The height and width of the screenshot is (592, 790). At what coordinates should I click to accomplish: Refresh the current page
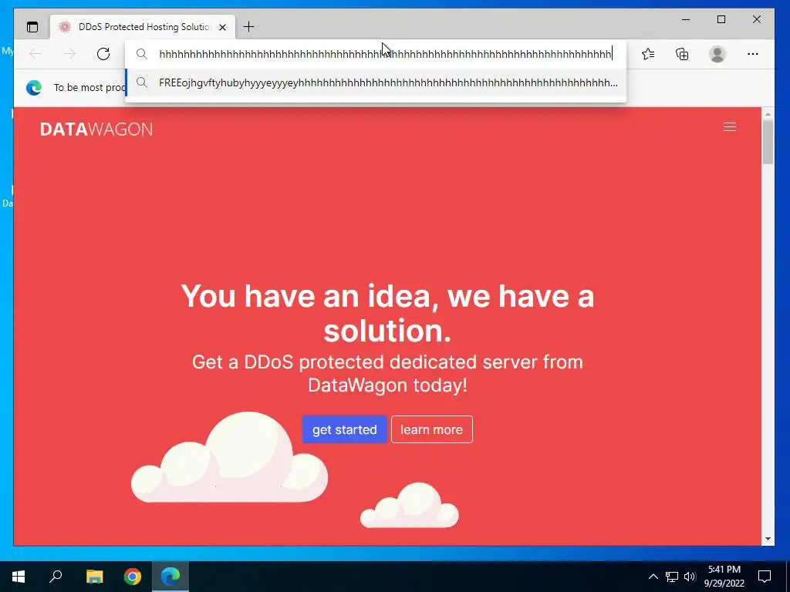pos(103,54)
